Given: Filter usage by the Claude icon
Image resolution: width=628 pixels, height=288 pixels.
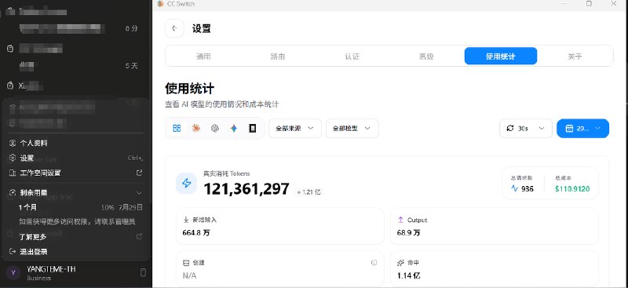Looking at the screenshot, I should pos(195,128).
